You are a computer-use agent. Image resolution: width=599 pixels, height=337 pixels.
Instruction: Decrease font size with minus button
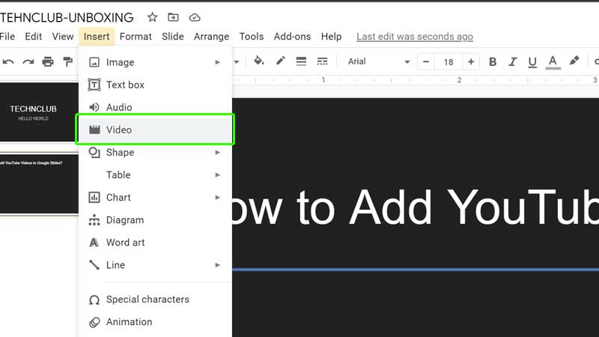[x=426, y=61]
